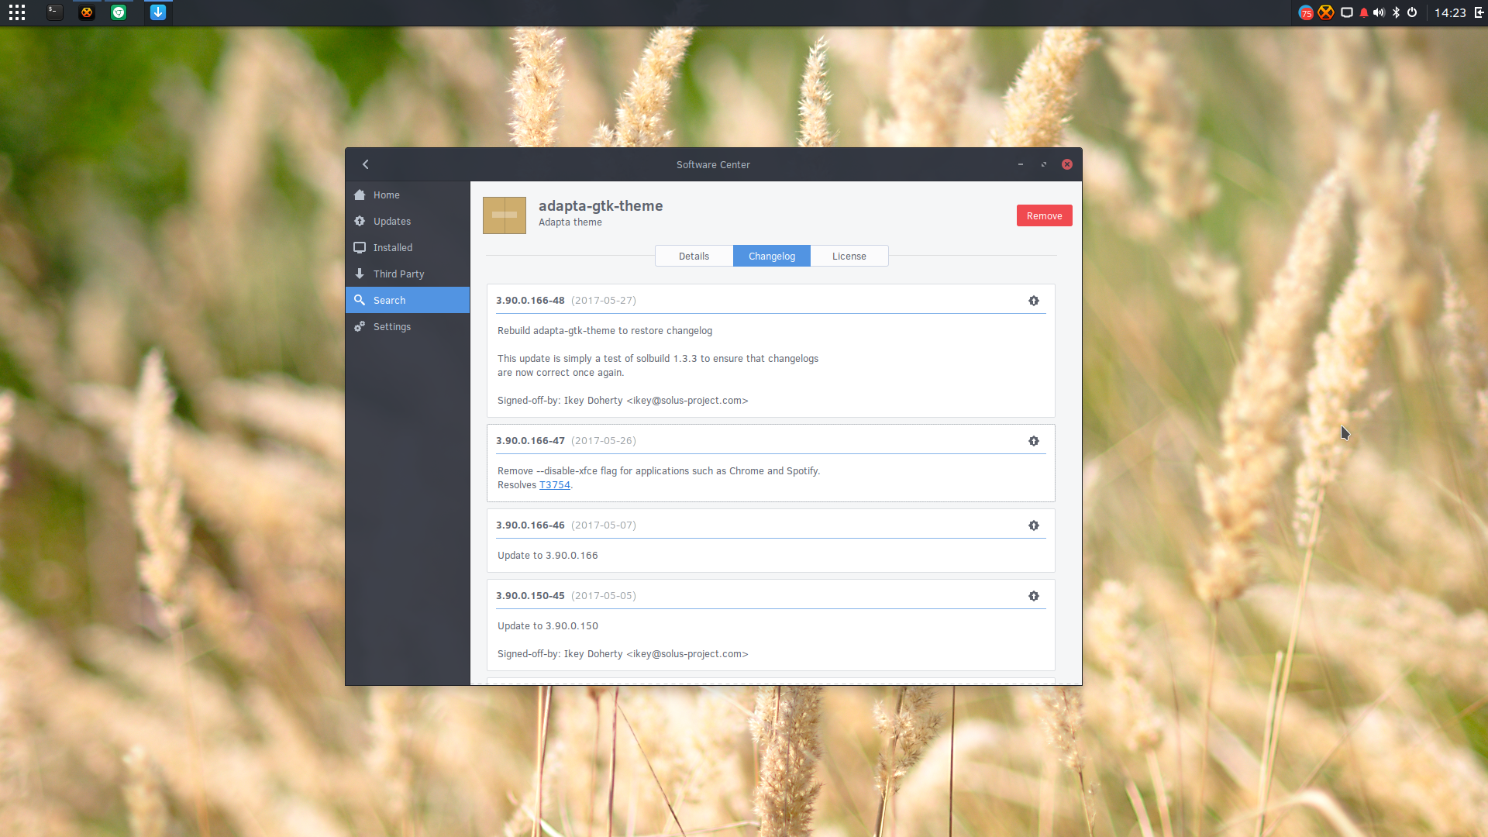Open Settings in the sidebar
The width and height of the screenshot is (1488, 837).
point(408,327)
